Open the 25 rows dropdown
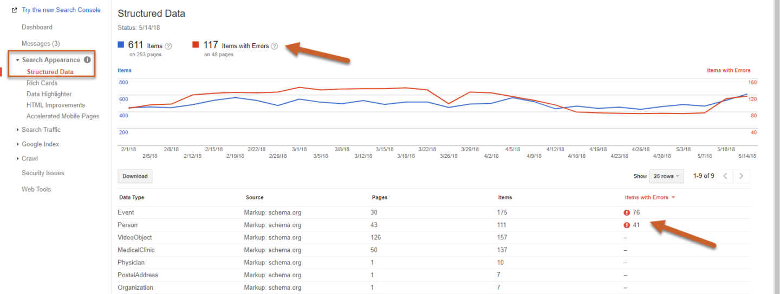The width and height of the screenshot is (780, 294). [666, 176]
